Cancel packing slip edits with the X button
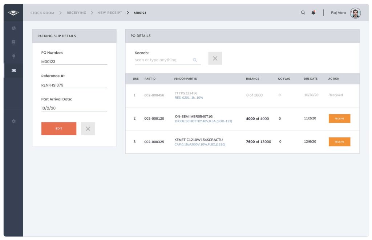The width and height of the screenshot is (372, 240). [x=88, y=129]
